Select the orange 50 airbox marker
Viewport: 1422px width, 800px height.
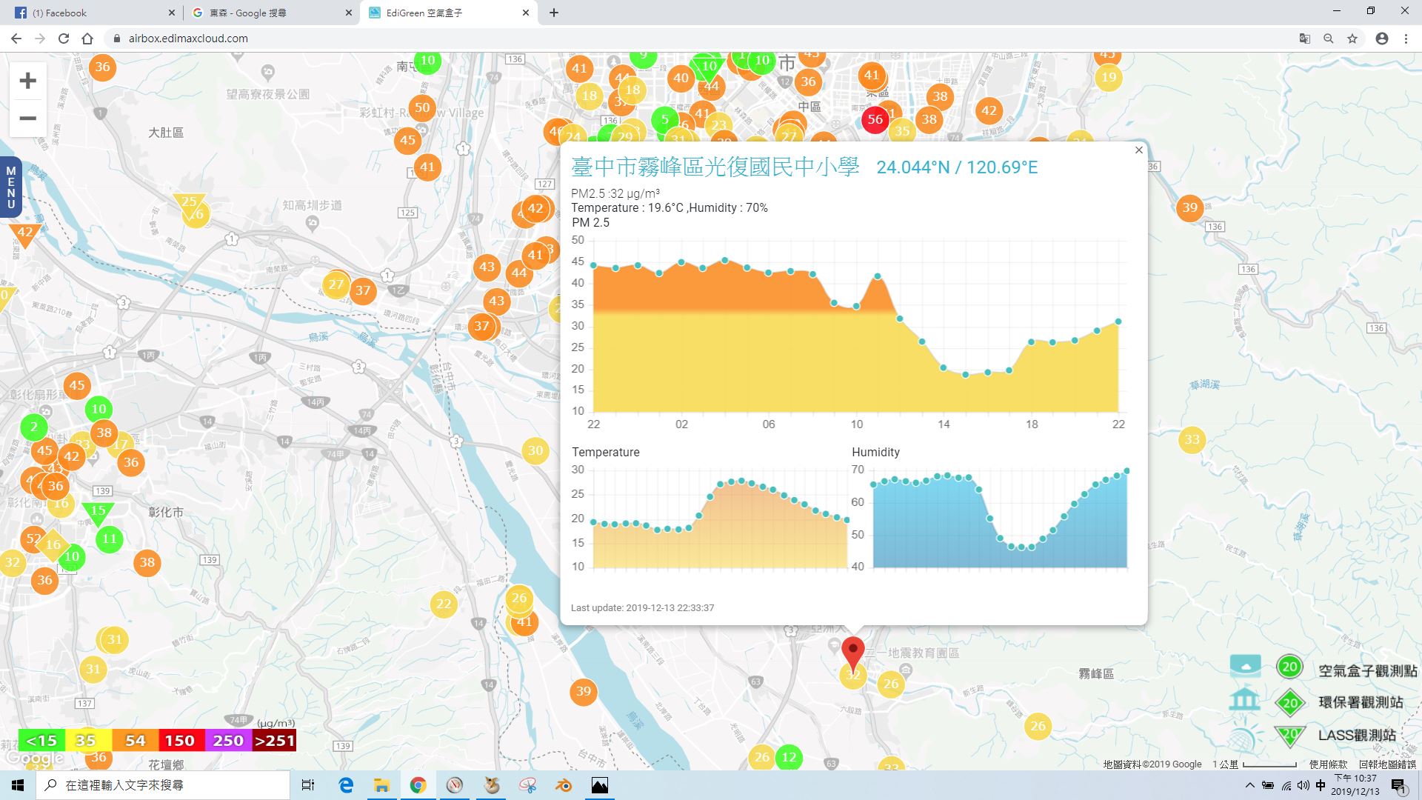(422, 107)
